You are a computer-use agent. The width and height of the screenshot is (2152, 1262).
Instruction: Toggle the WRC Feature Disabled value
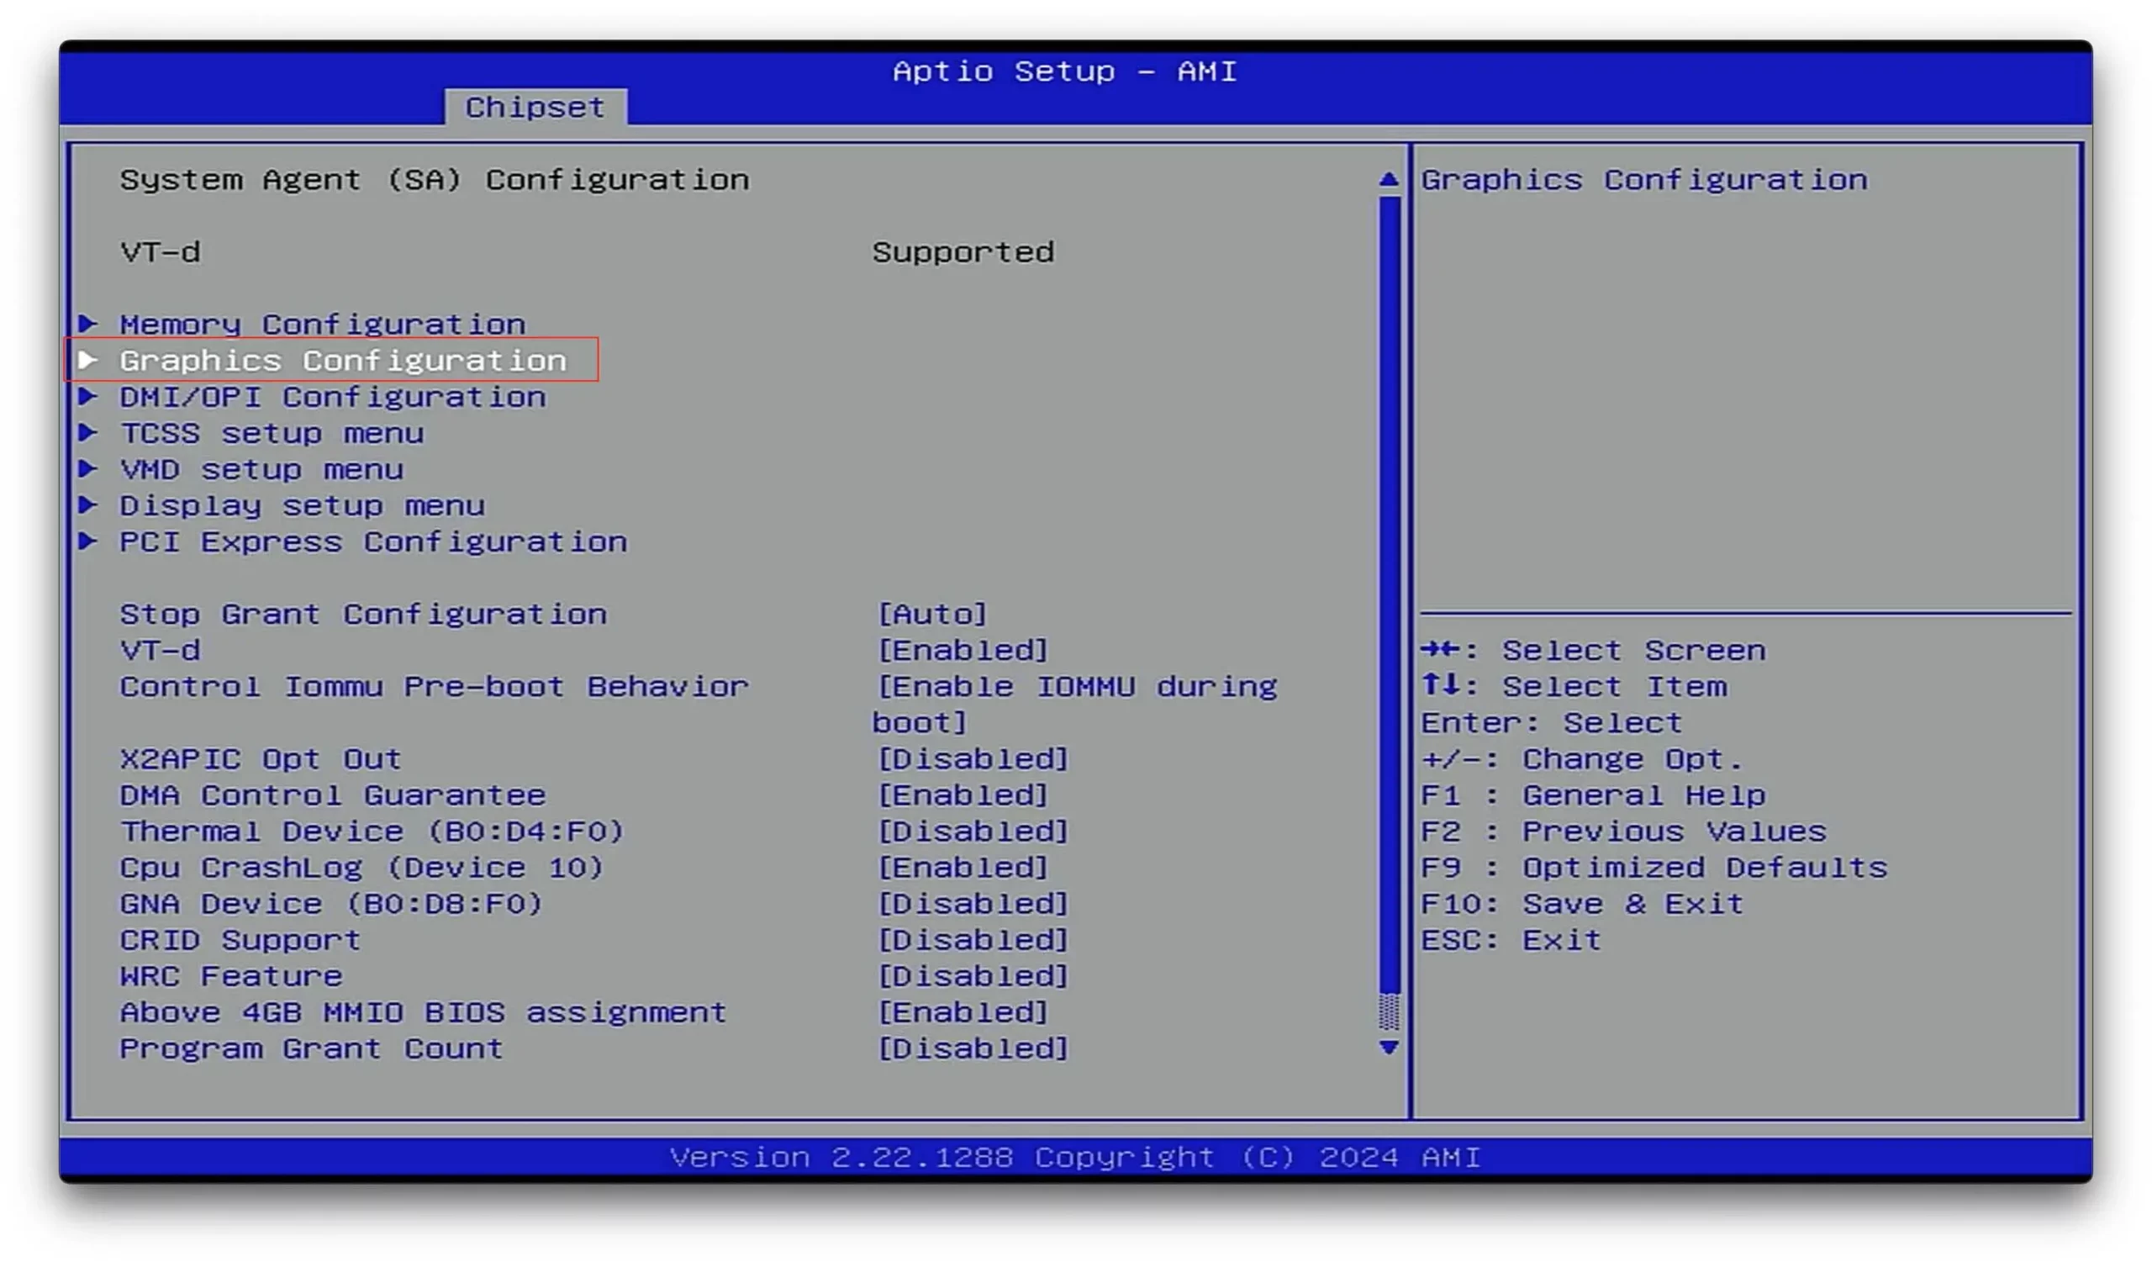tap(973, 976)
